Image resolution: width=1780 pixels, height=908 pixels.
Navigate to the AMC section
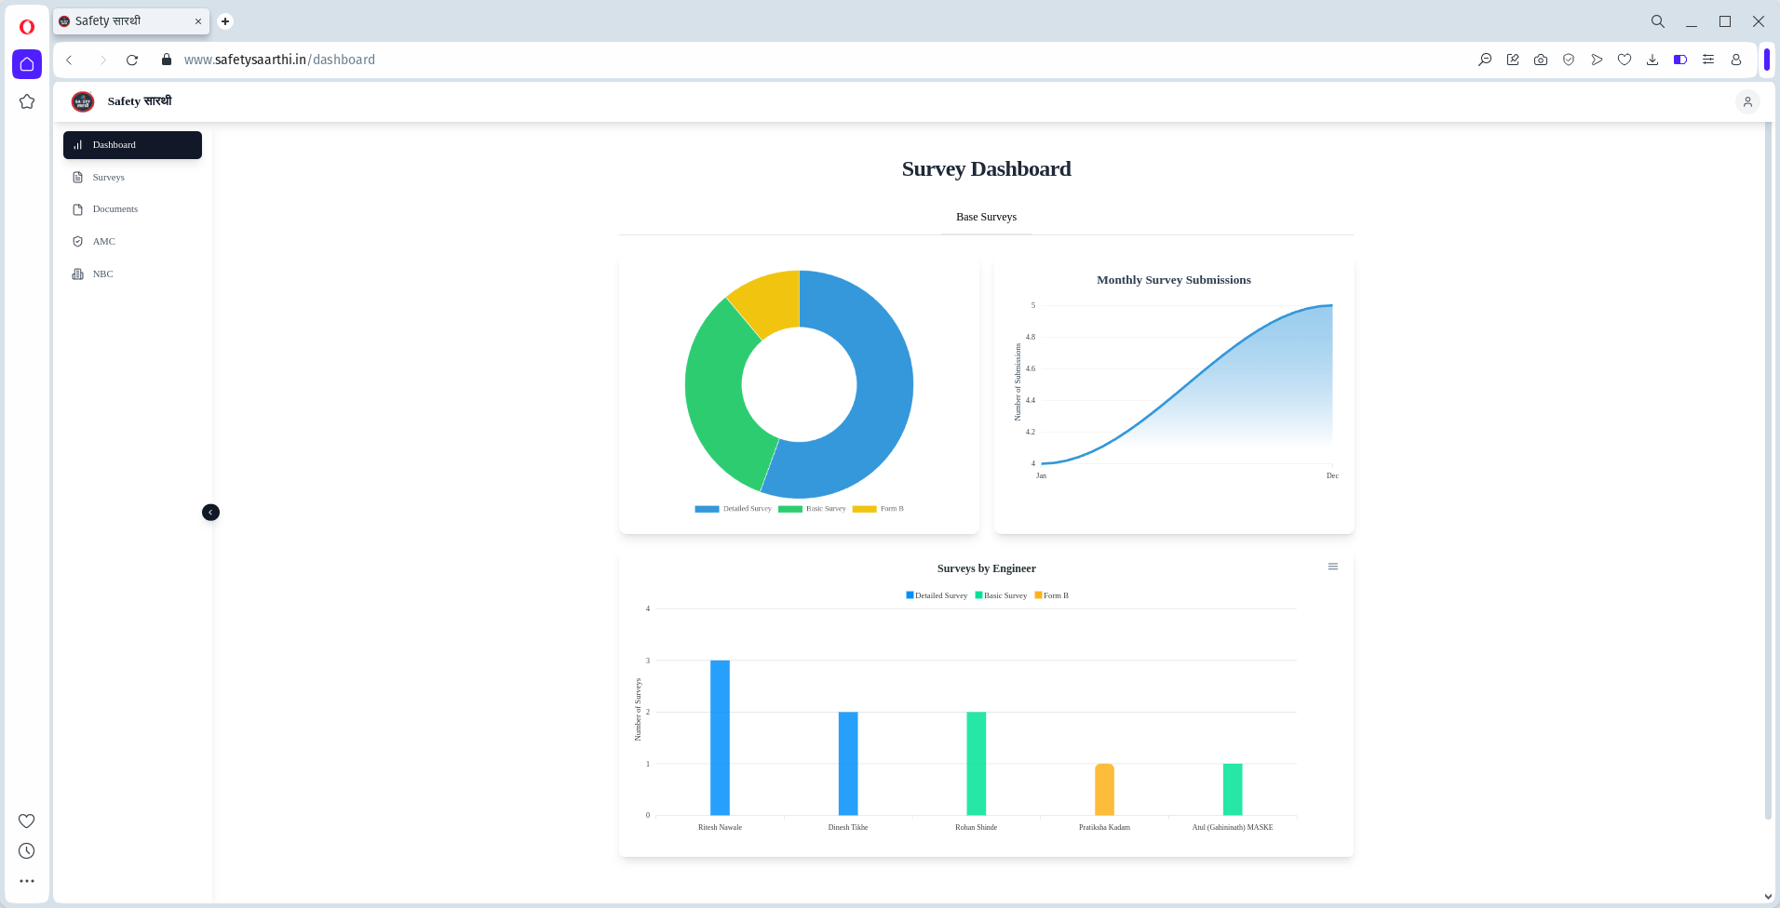104,241
